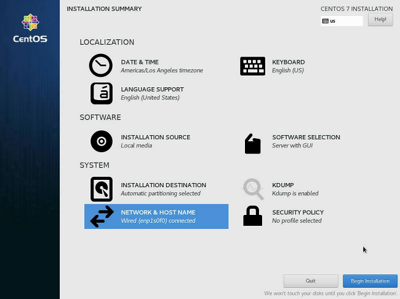
Task: Open the Security Policy padlock icon
Action: (x=252, y=216)
